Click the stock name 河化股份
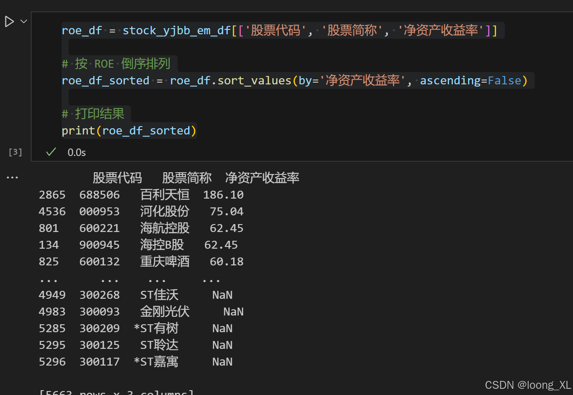573x395 pixels. point(165,211)
